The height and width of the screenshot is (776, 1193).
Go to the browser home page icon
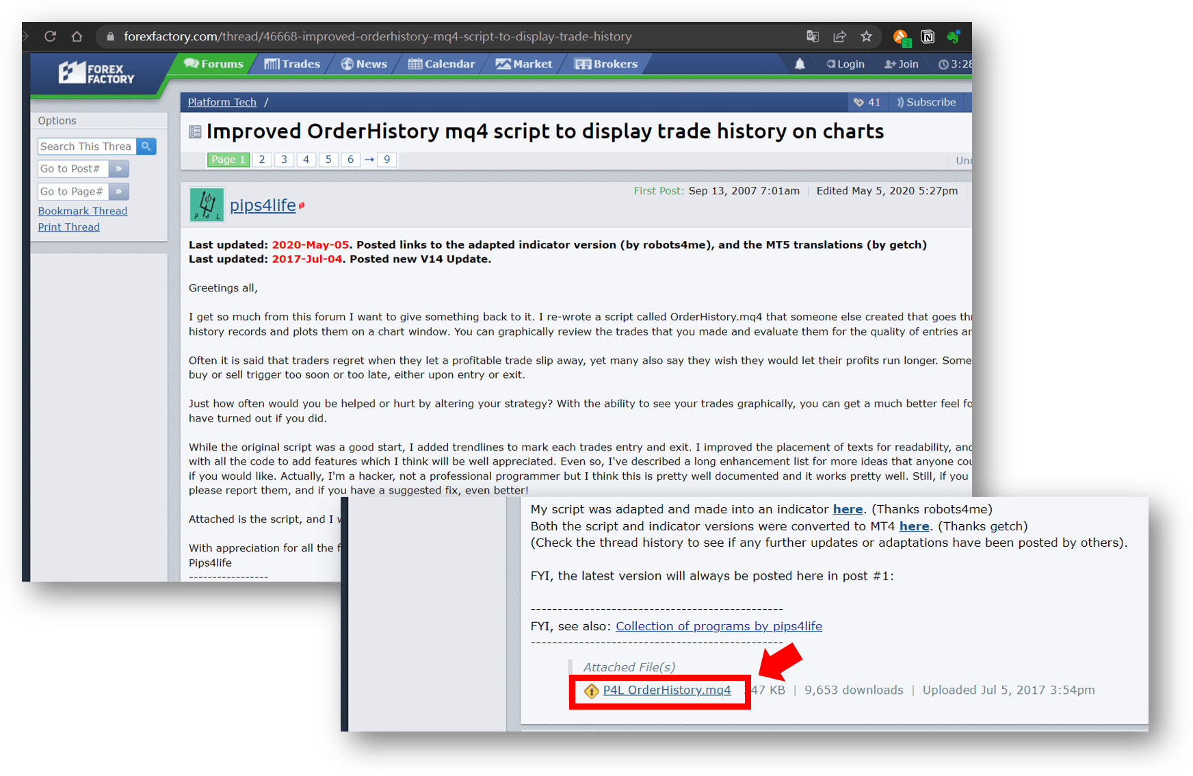click(77, 36)
